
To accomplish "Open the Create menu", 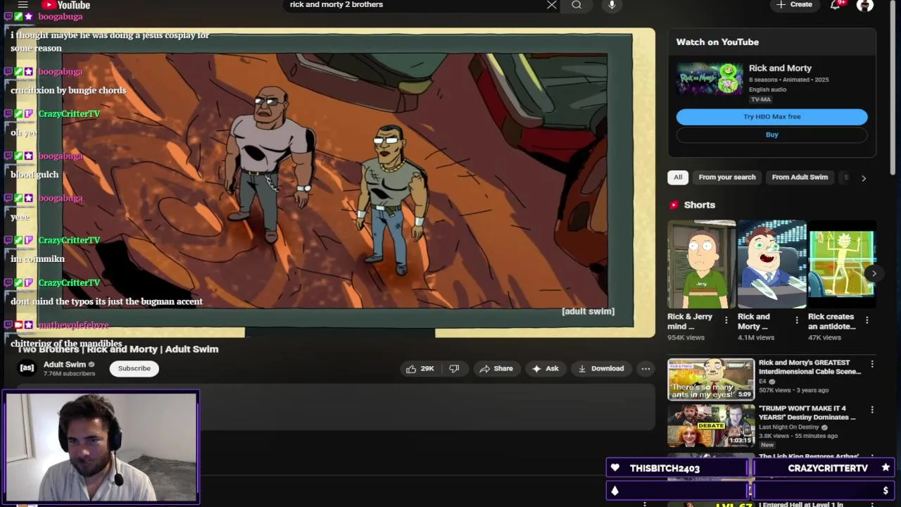I will 794,5.
